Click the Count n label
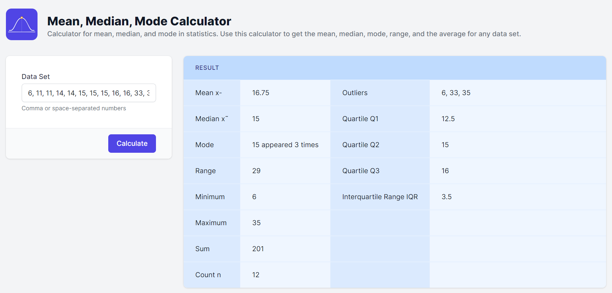 [x=208, y=275]
